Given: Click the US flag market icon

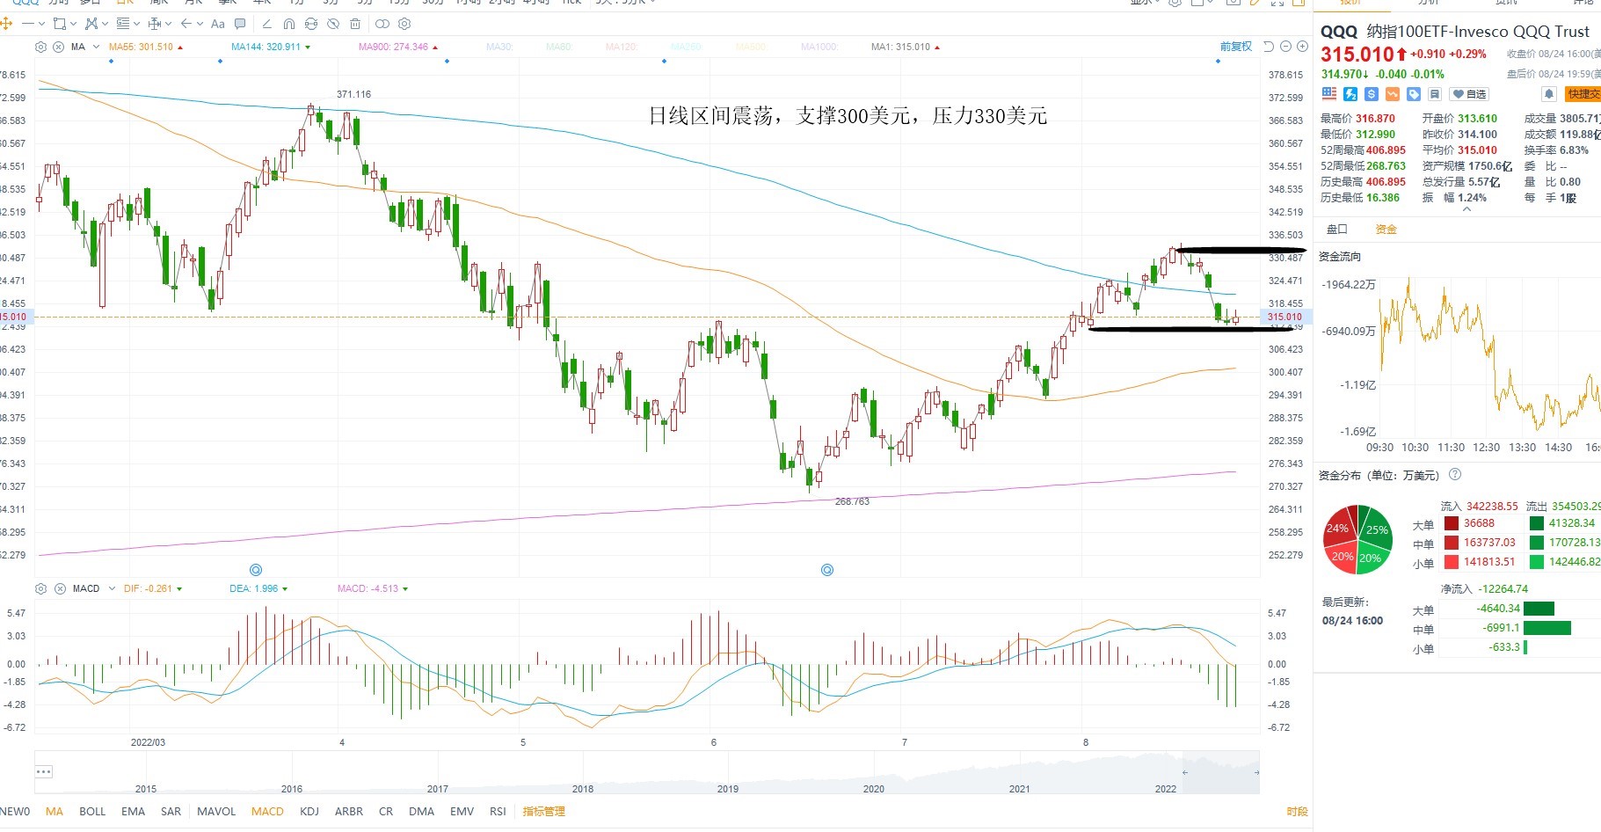Looking at the screenshot, I should (x=1328, y=93).
